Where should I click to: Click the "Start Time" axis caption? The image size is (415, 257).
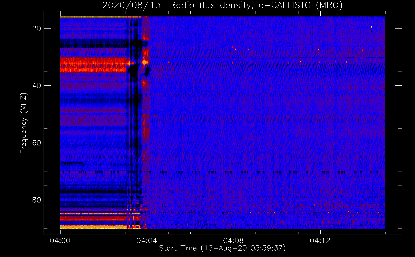pyautogui.click(x=222, y=248)
